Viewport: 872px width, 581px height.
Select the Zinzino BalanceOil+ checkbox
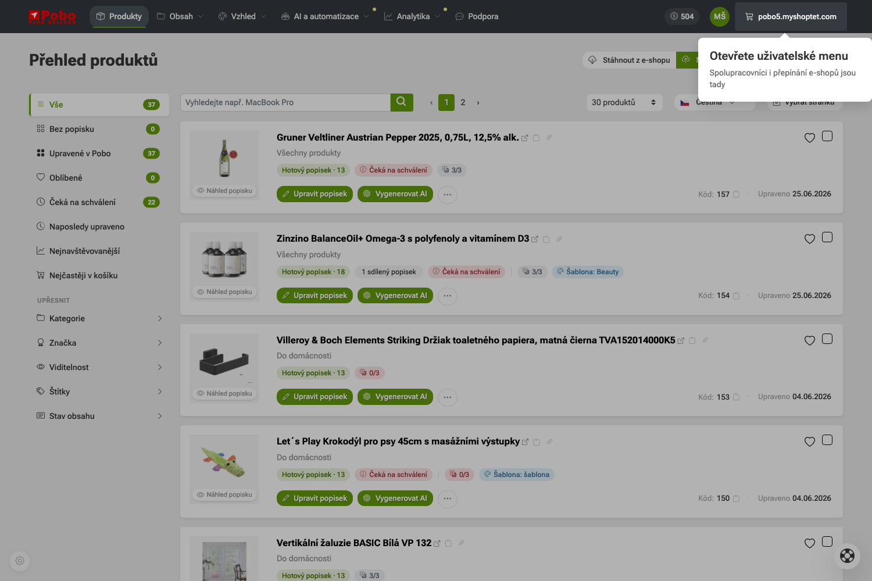click(x=827, y=237)
